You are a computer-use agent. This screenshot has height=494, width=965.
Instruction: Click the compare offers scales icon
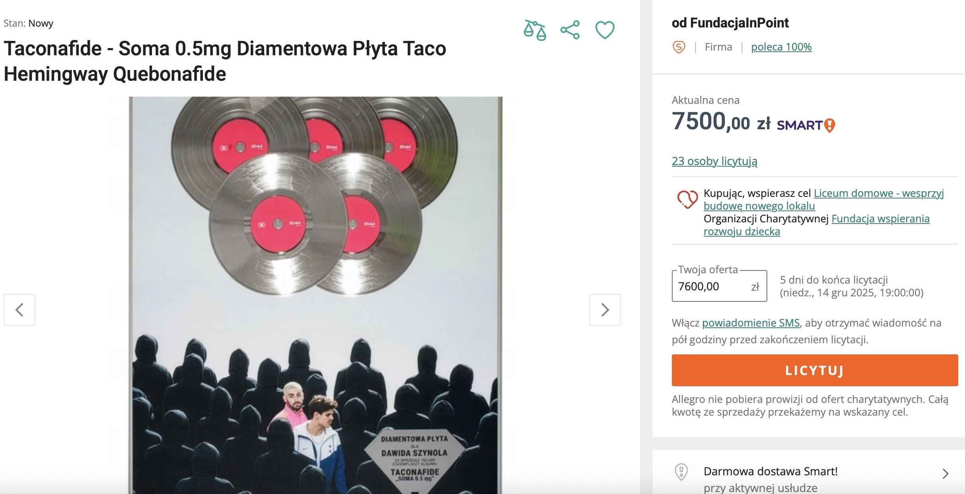[535, 30]
